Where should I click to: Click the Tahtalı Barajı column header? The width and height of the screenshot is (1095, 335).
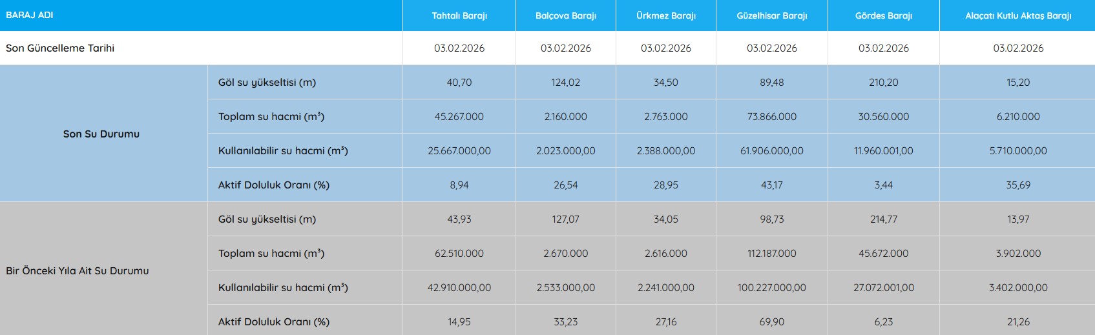[459, 15]
